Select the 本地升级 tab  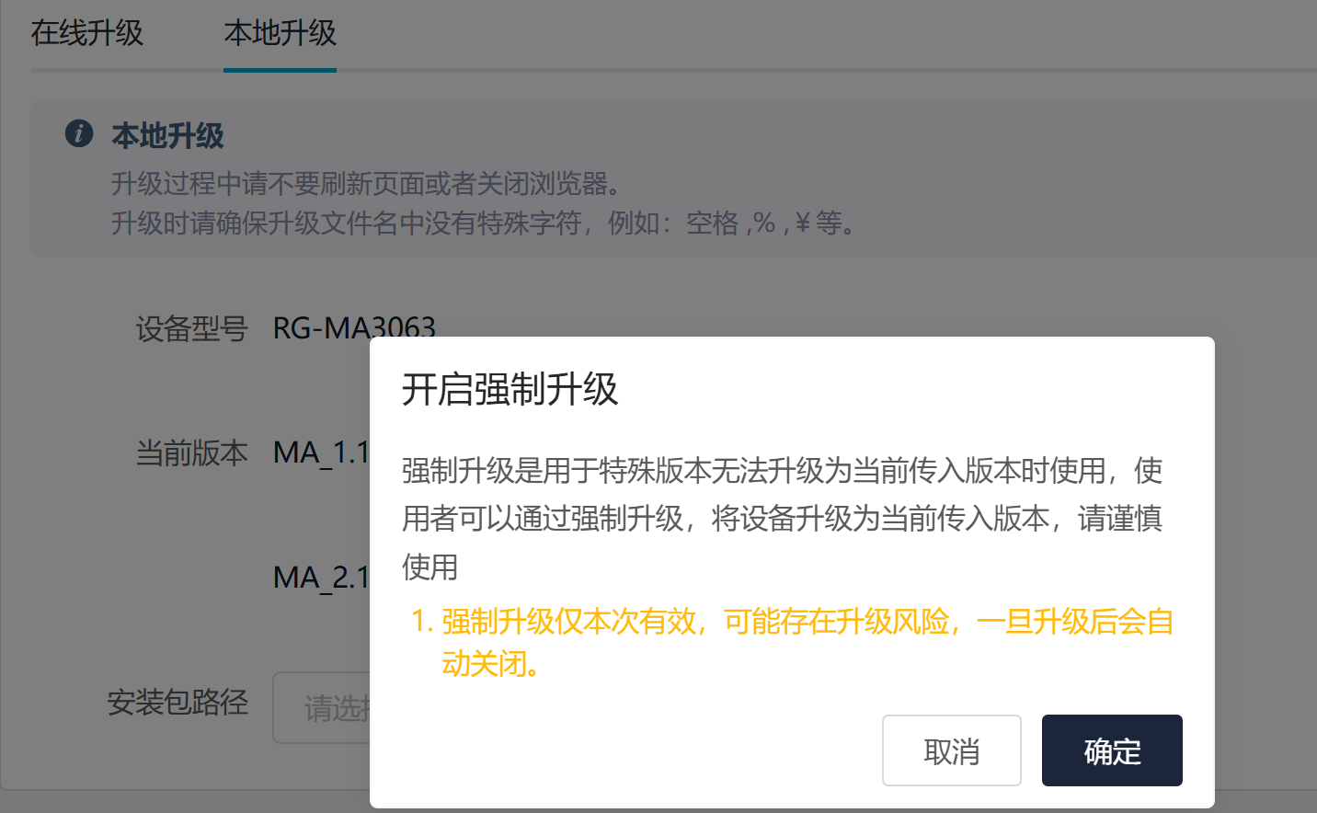(x=280, y=33)
